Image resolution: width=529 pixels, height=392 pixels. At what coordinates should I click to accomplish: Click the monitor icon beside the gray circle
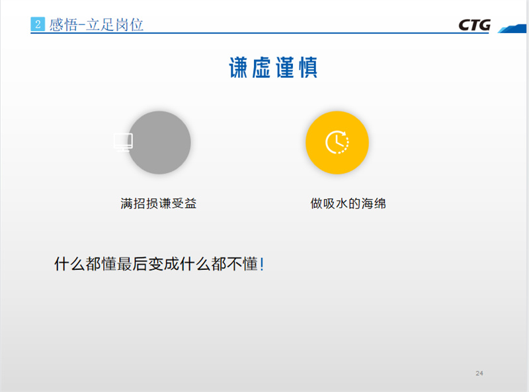[123, 142]
